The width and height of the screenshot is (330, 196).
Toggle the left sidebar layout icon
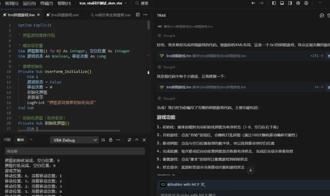pos(274,3)
